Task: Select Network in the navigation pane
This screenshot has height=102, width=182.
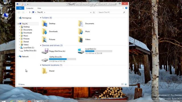Action: tap(25, 57)
